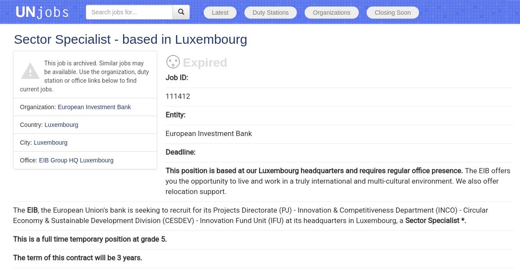The width and height of the screenshot is (520, 272).
Task: Focus the Search jobs for input field
Action: (x=129, y=12)
